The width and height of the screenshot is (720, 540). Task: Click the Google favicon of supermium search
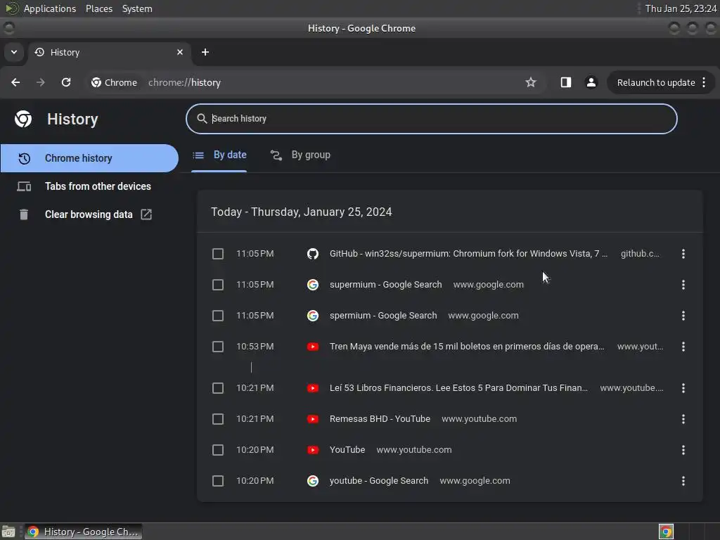click(313, 285)
